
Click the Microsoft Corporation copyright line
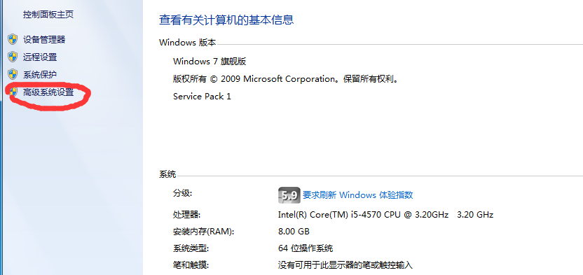[x=286, y=79]
